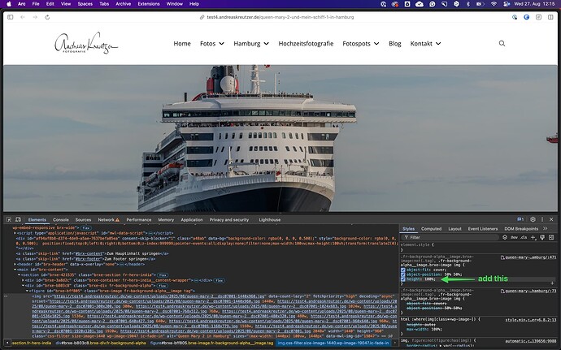Switch to the Console tab in DevTools
This screenshot has height=350, width=561.
pos(61,219)
